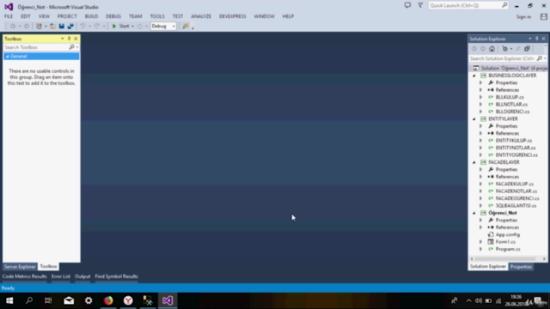Select Program.cs in Solution Explorer
This screenshot has width=550, height=309.
[508, 249]
